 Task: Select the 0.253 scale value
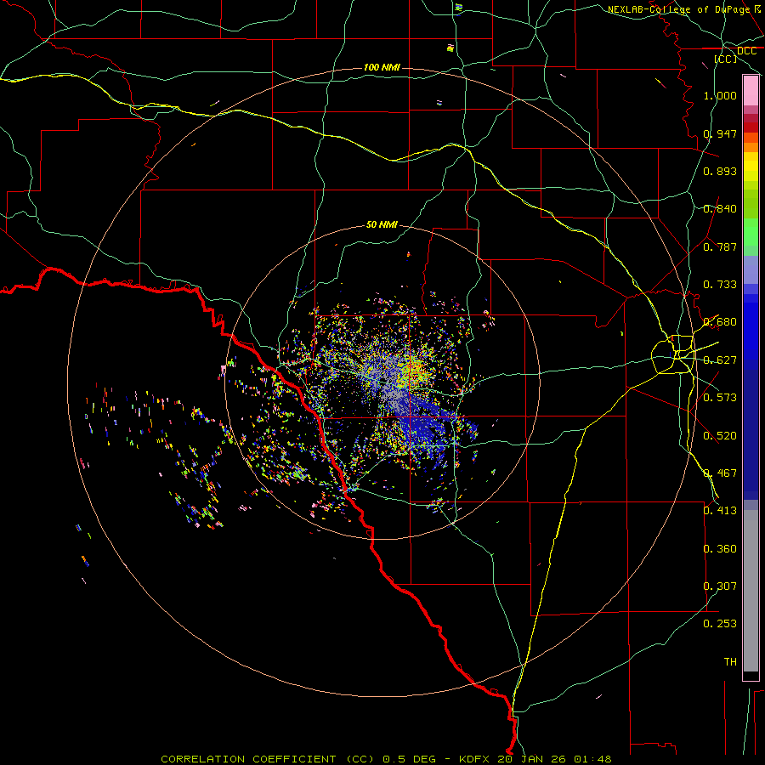click(x=720, y=624)
